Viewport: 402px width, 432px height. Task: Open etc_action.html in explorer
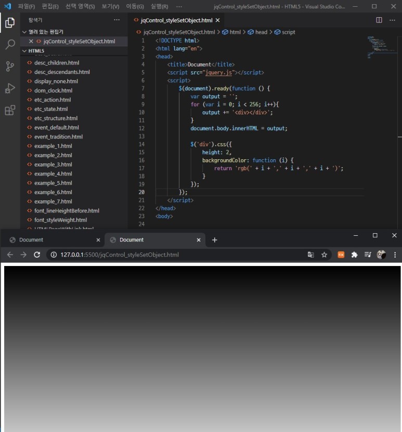tap(53, 100)
